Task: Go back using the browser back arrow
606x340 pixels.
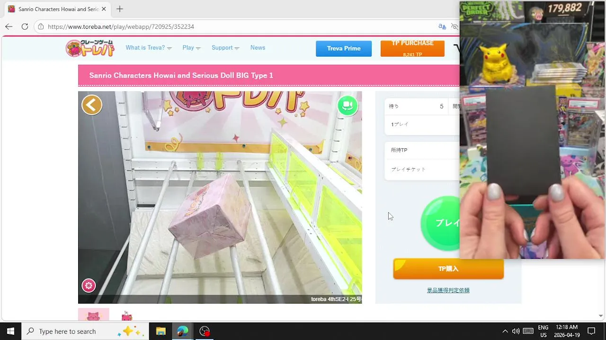Action: (9, 26)
